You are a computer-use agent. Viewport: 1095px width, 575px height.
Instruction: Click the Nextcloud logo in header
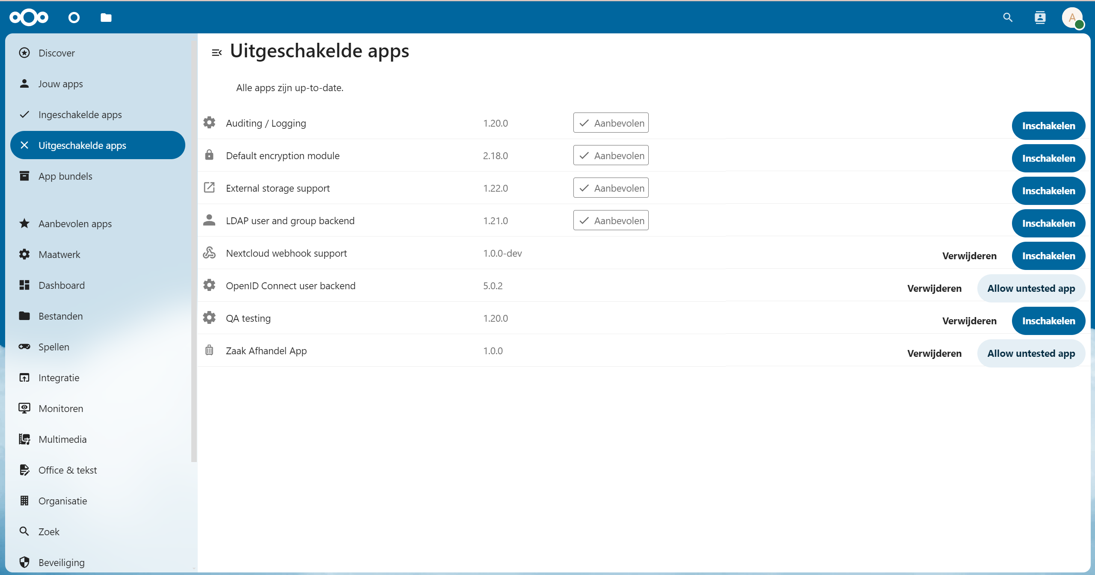click(x=29, y=18)
